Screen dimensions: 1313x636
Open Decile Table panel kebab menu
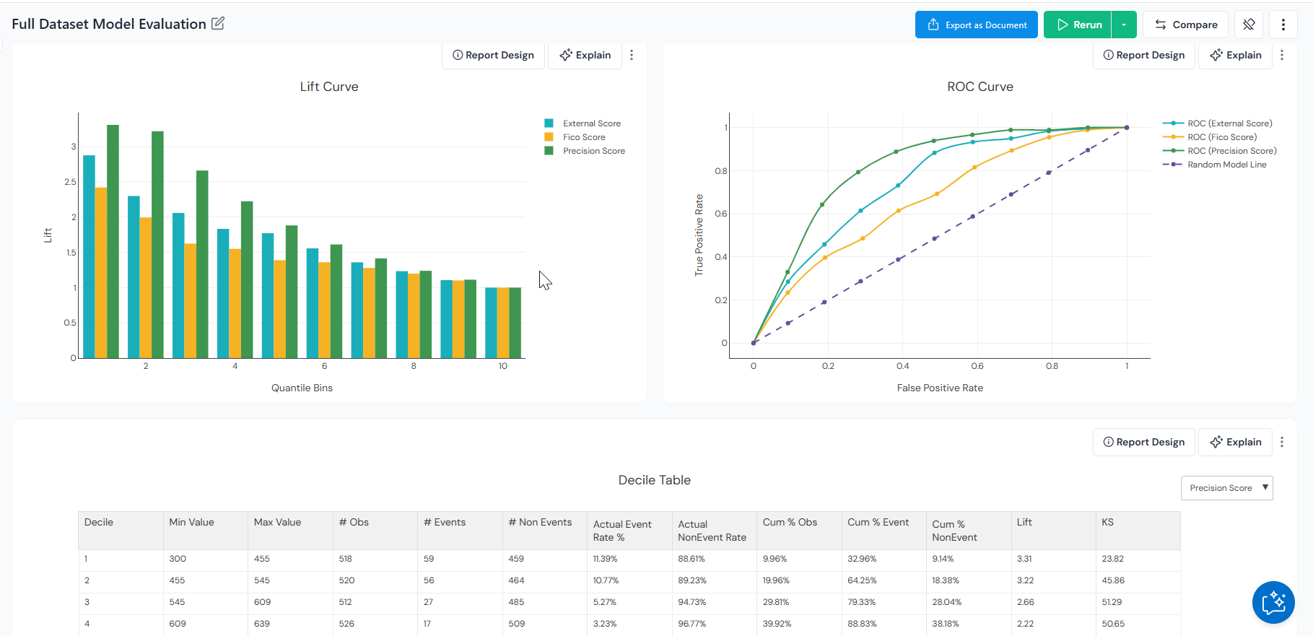click(1282, 442)
